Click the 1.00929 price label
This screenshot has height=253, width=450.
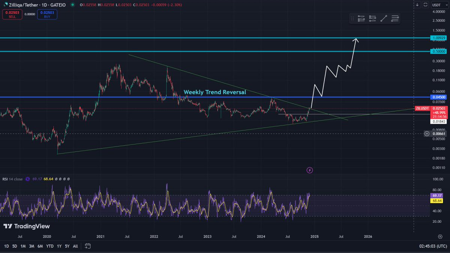pos(438,38)
